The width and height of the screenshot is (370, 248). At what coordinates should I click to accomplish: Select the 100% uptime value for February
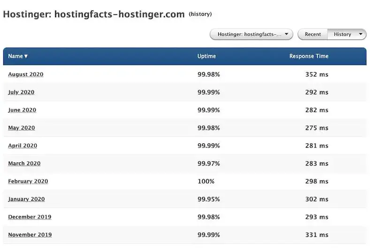pyautogui.click(x=206, y=181)
